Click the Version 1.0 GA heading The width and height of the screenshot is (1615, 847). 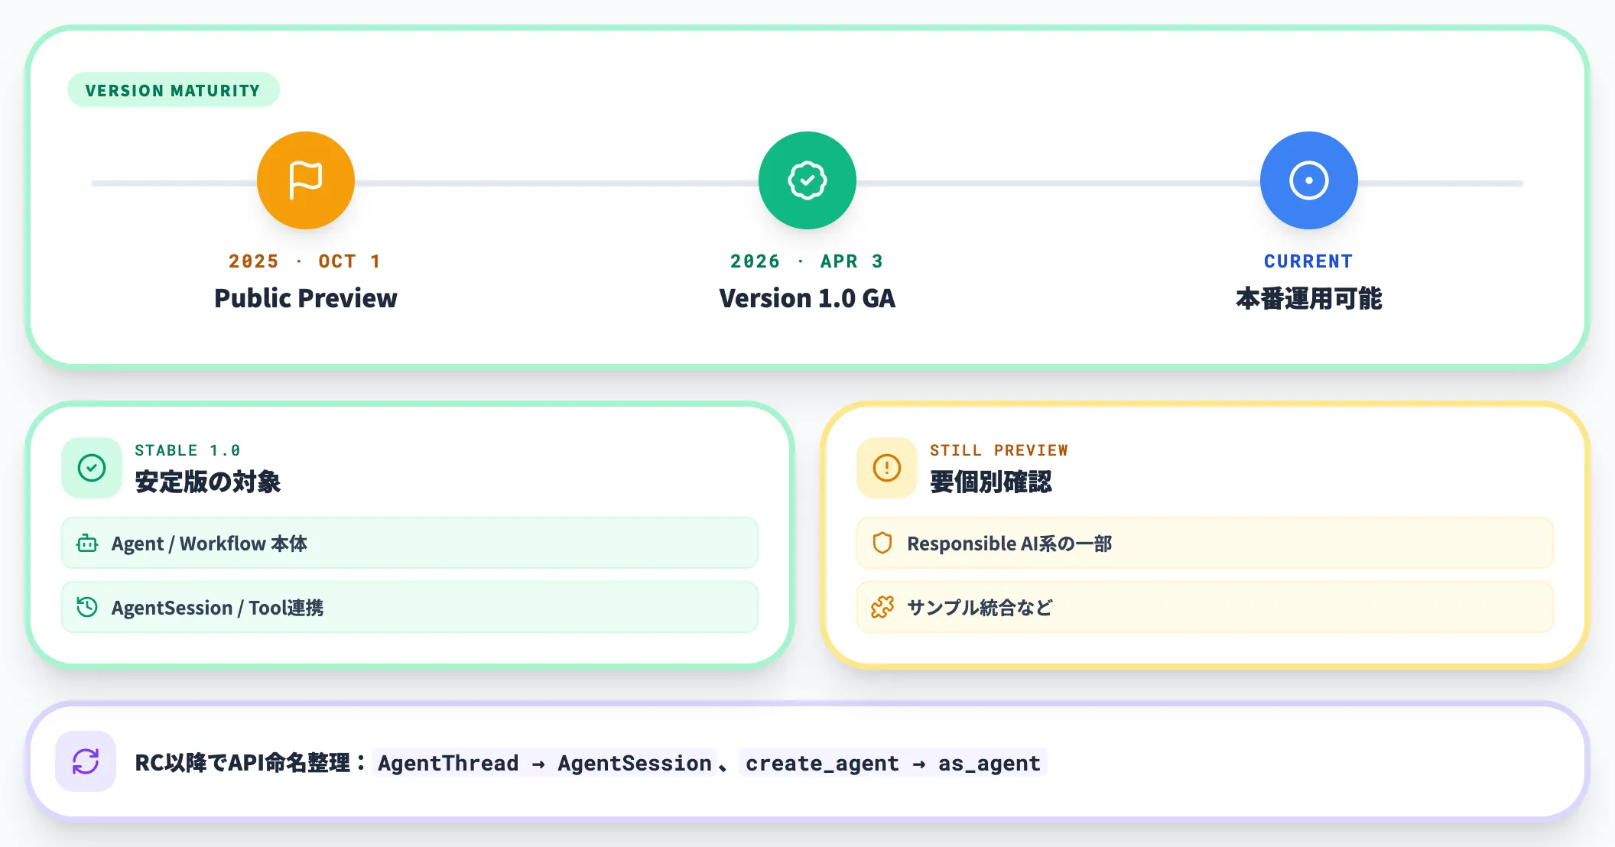[807, 298]
